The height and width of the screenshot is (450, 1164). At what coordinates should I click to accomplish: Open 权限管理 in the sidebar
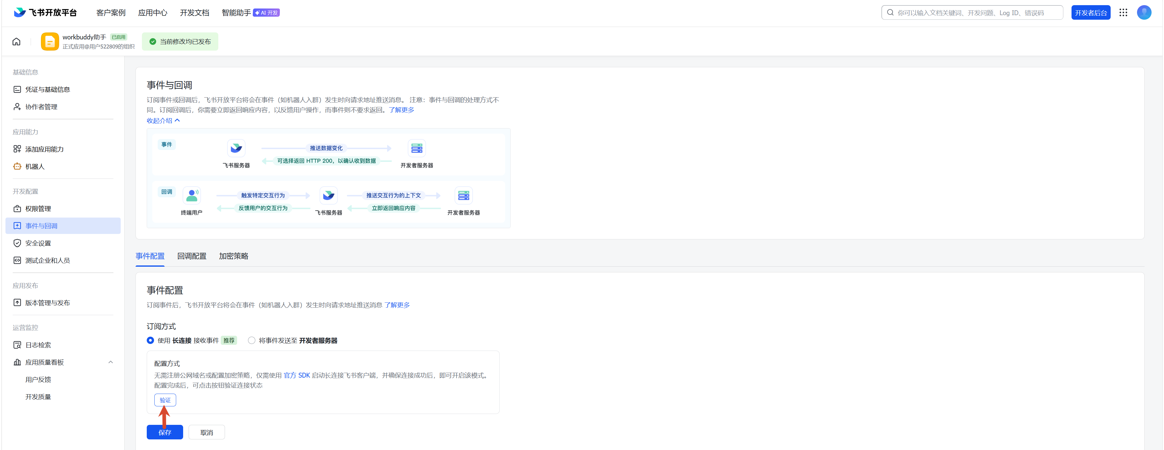coord(38,209)
